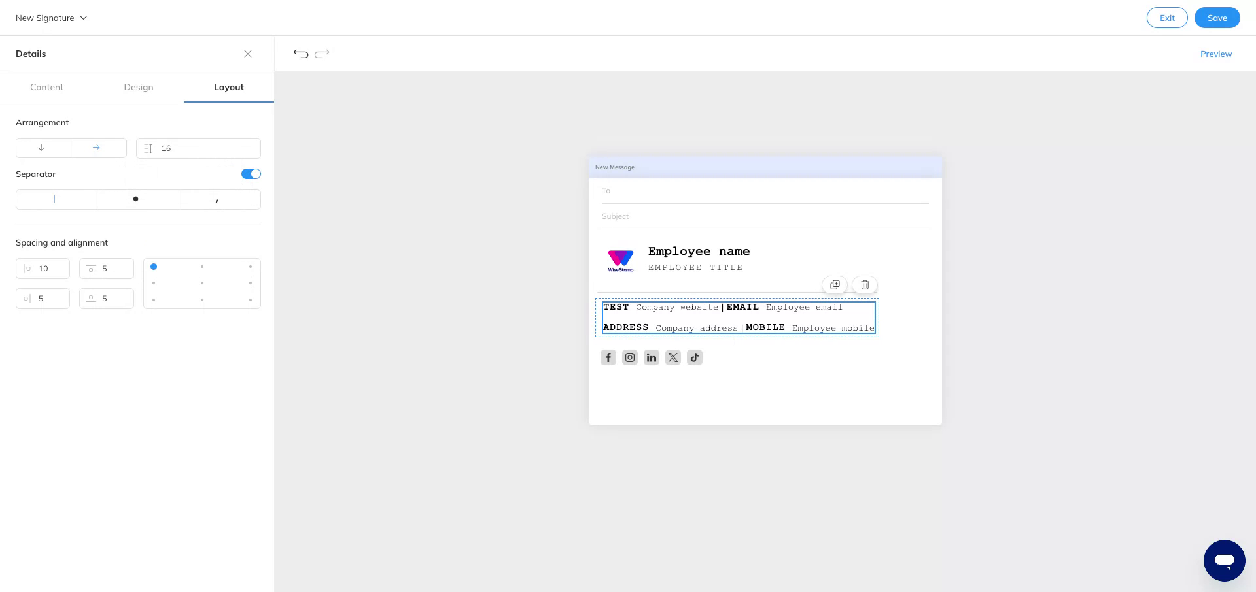Duplicate the selected details block
The image size is (1256, 592).
pos(835,285)
